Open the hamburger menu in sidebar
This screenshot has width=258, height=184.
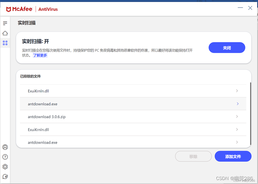(5, 23)
